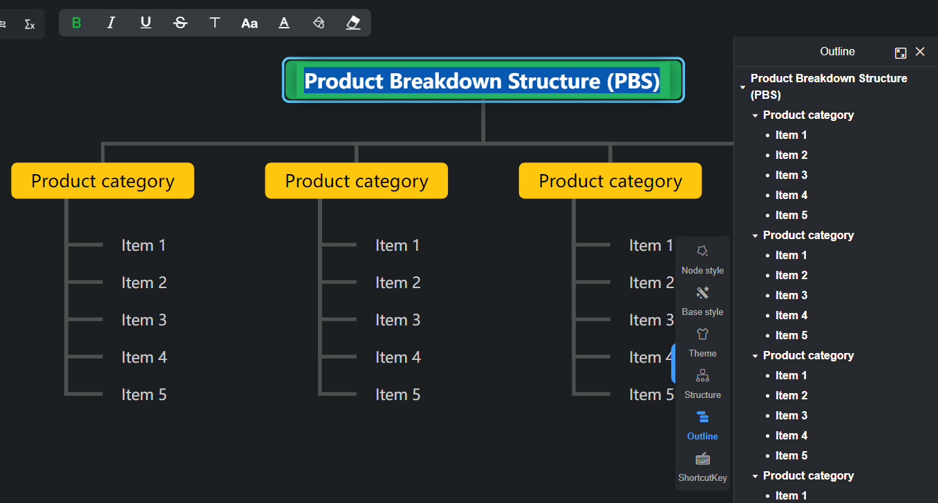Apply strikethrough to the selected text
938x503 pixels.
point(180,23)
